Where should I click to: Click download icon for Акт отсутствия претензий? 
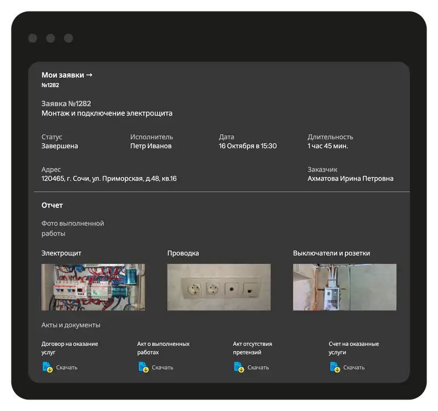pyautogui.click(x=239, y=367)
